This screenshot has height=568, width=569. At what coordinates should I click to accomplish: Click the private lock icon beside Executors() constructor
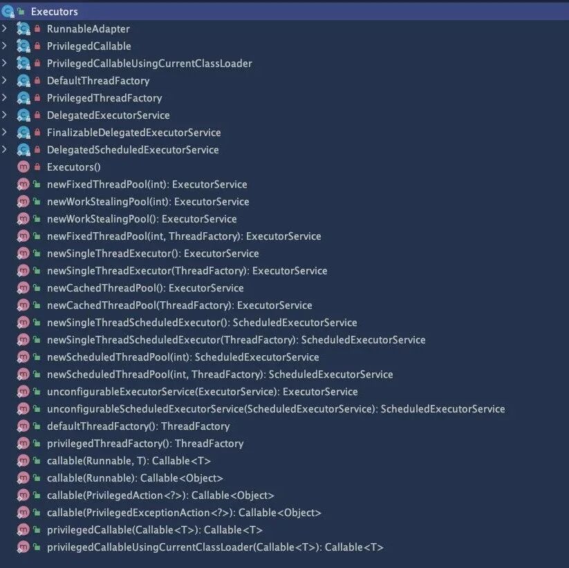click(37, 167)
